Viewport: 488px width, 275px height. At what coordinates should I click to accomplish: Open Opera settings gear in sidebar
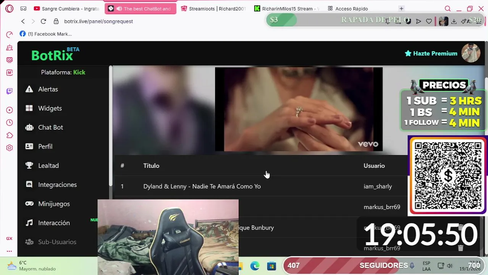tap(10, 148)
